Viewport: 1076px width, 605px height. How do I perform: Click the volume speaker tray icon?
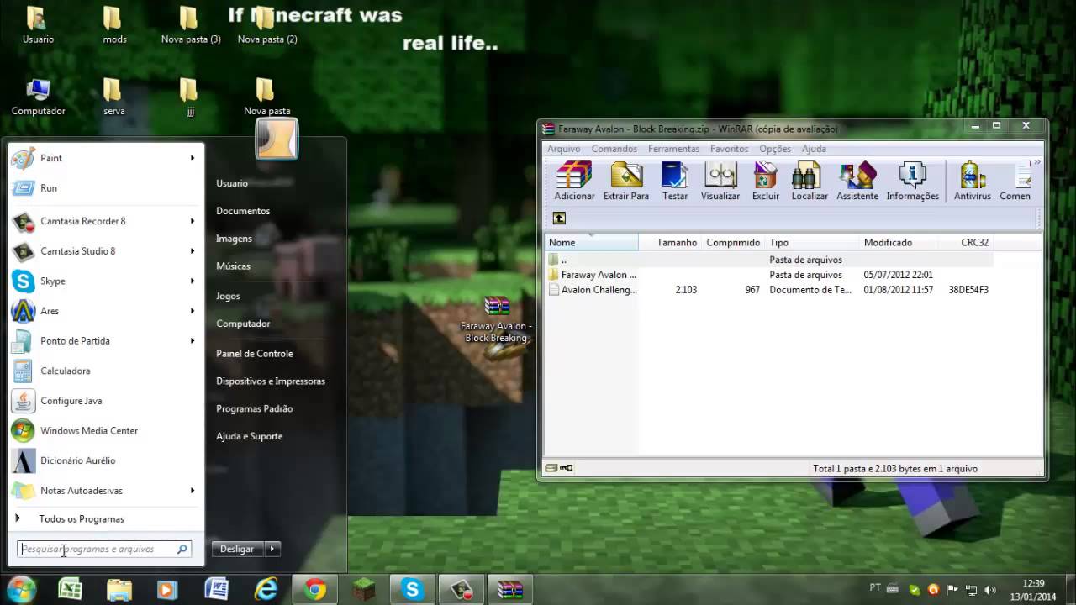(x=989, y=590)
